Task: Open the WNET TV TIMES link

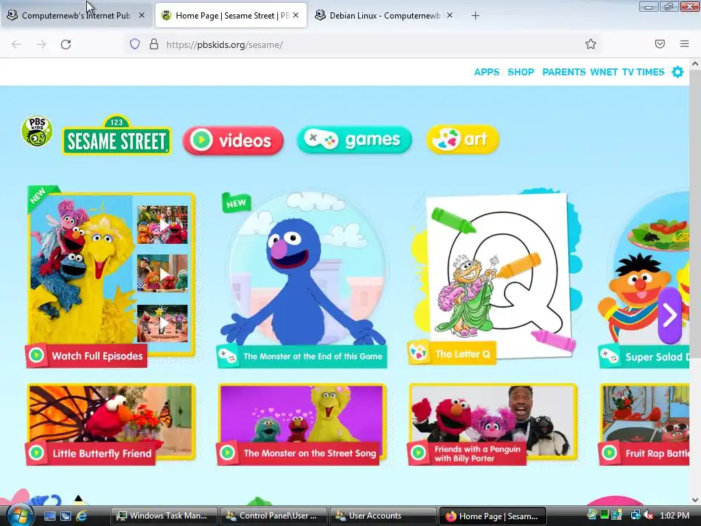Action: (627, 72)
